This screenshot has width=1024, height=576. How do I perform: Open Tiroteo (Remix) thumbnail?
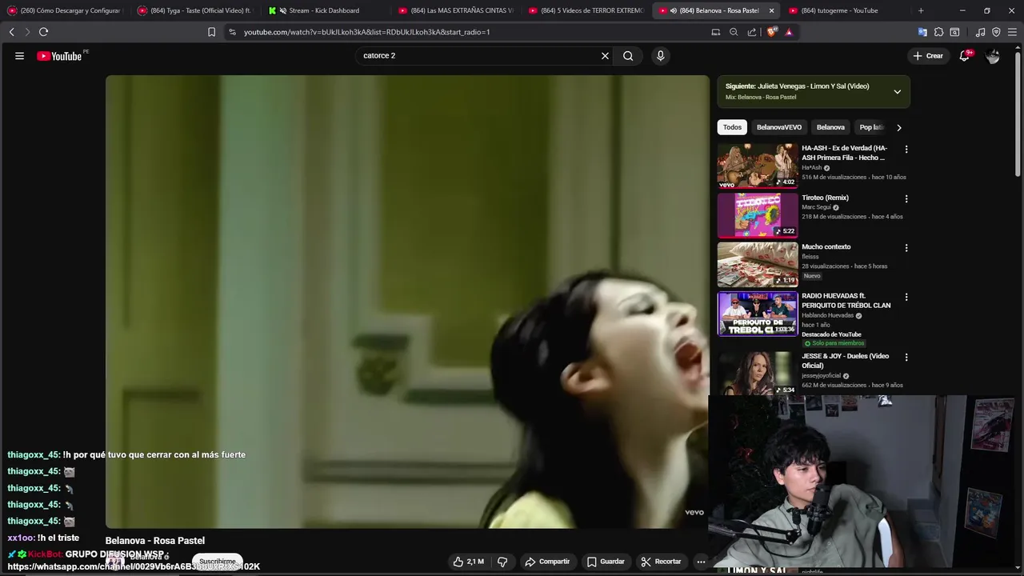coord(757,215)
